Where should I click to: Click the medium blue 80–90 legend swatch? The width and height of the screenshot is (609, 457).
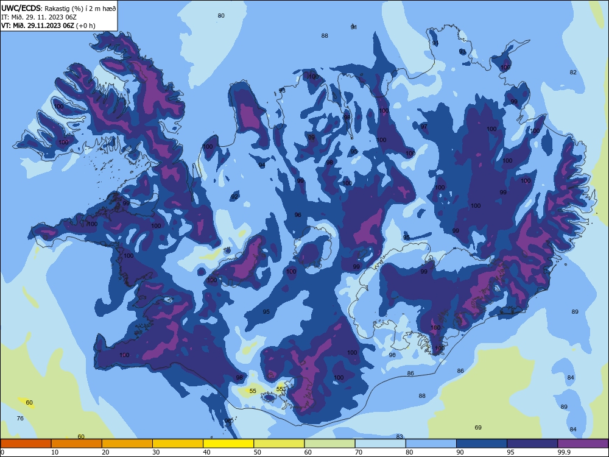[x=431, y=444]
